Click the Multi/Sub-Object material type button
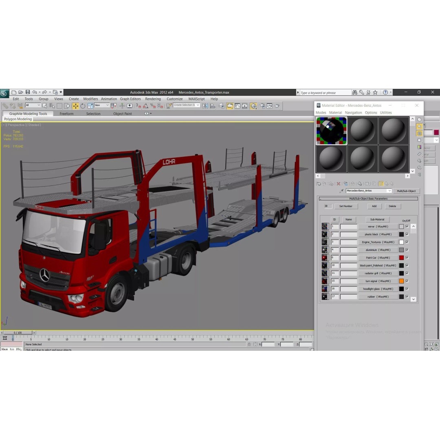The height and width of the screenshot is (440, 440). [406, 191]
